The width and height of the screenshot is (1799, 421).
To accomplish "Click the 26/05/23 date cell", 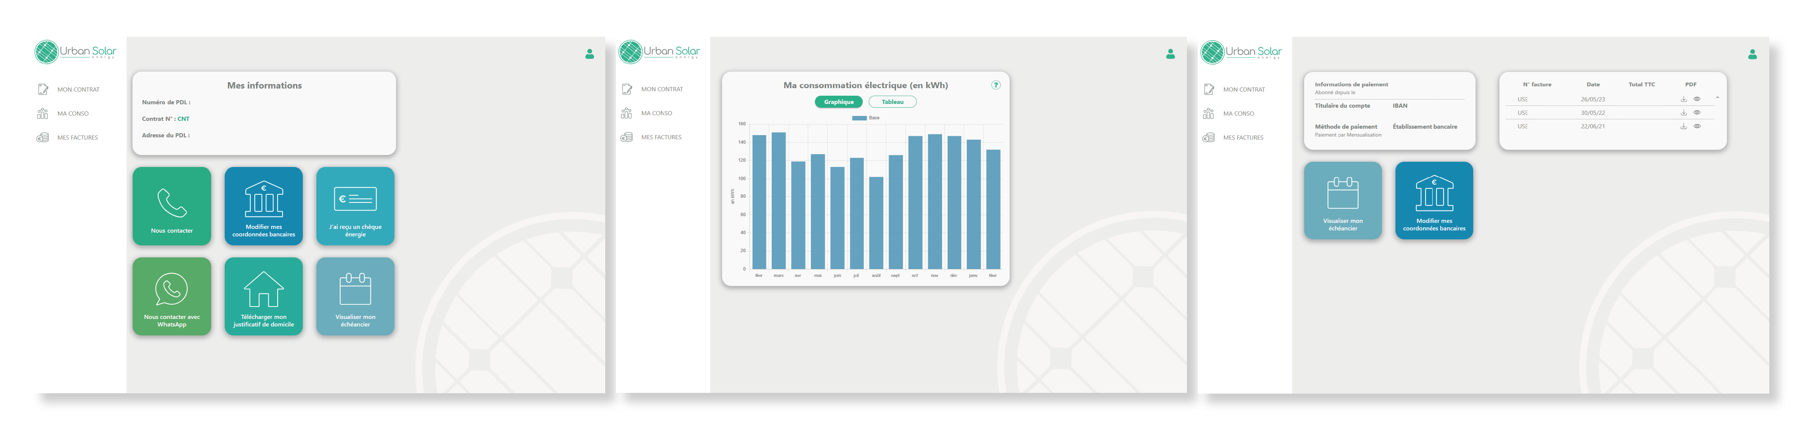I will [1593, 99].
